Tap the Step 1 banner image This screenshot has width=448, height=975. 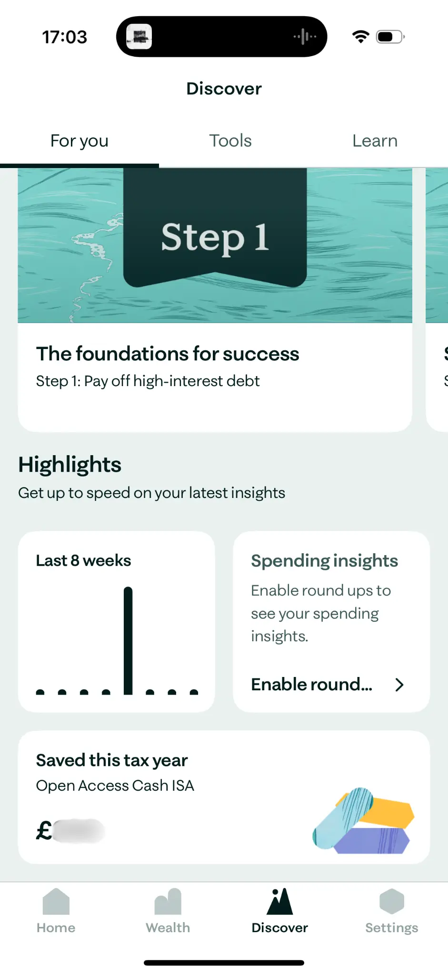[215, 245]
